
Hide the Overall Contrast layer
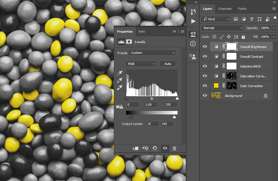click(205, 56)
